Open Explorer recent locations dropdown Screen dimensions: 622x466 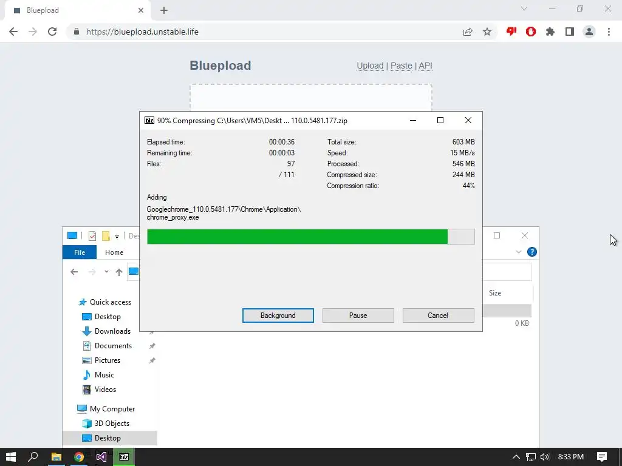(106, 272)
